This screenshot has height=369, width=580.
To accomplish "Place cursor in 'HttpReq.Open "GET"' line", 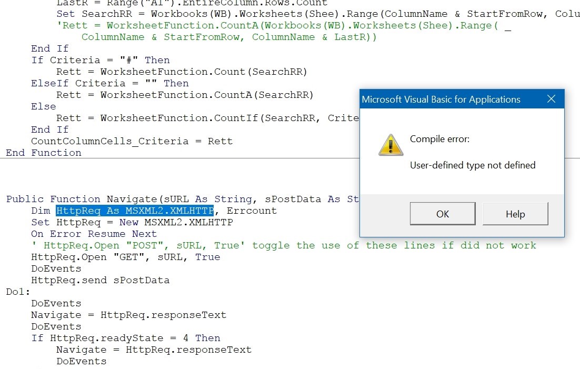I will 125,257.
